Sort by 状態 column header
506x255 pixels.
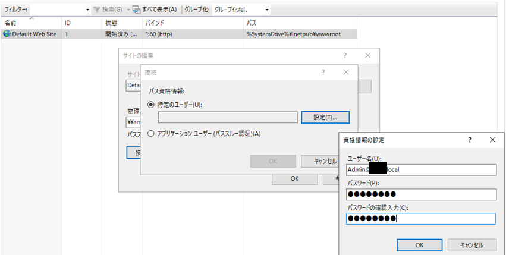tap(122, 23)
